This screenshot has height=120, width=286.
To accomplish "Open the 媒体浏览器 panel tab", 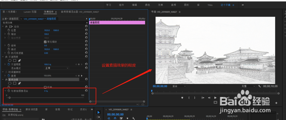I will (31, 109).
